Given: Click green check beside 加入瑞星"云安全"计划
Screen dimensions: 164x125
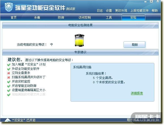Looking at the screenshot, I should point(9,65).
